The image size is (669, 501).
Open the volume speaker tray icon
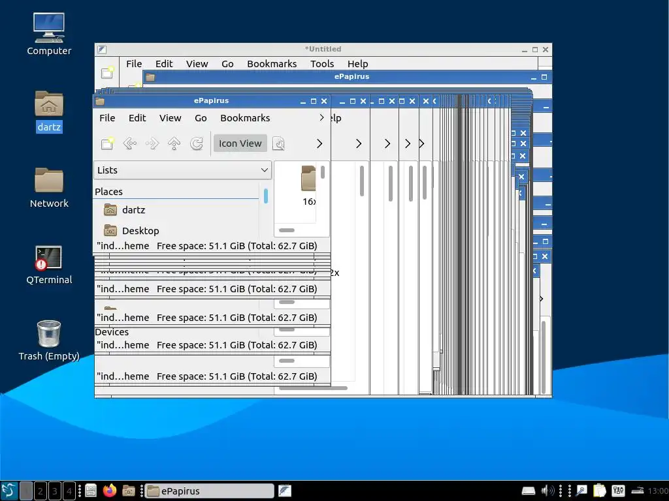548,491
